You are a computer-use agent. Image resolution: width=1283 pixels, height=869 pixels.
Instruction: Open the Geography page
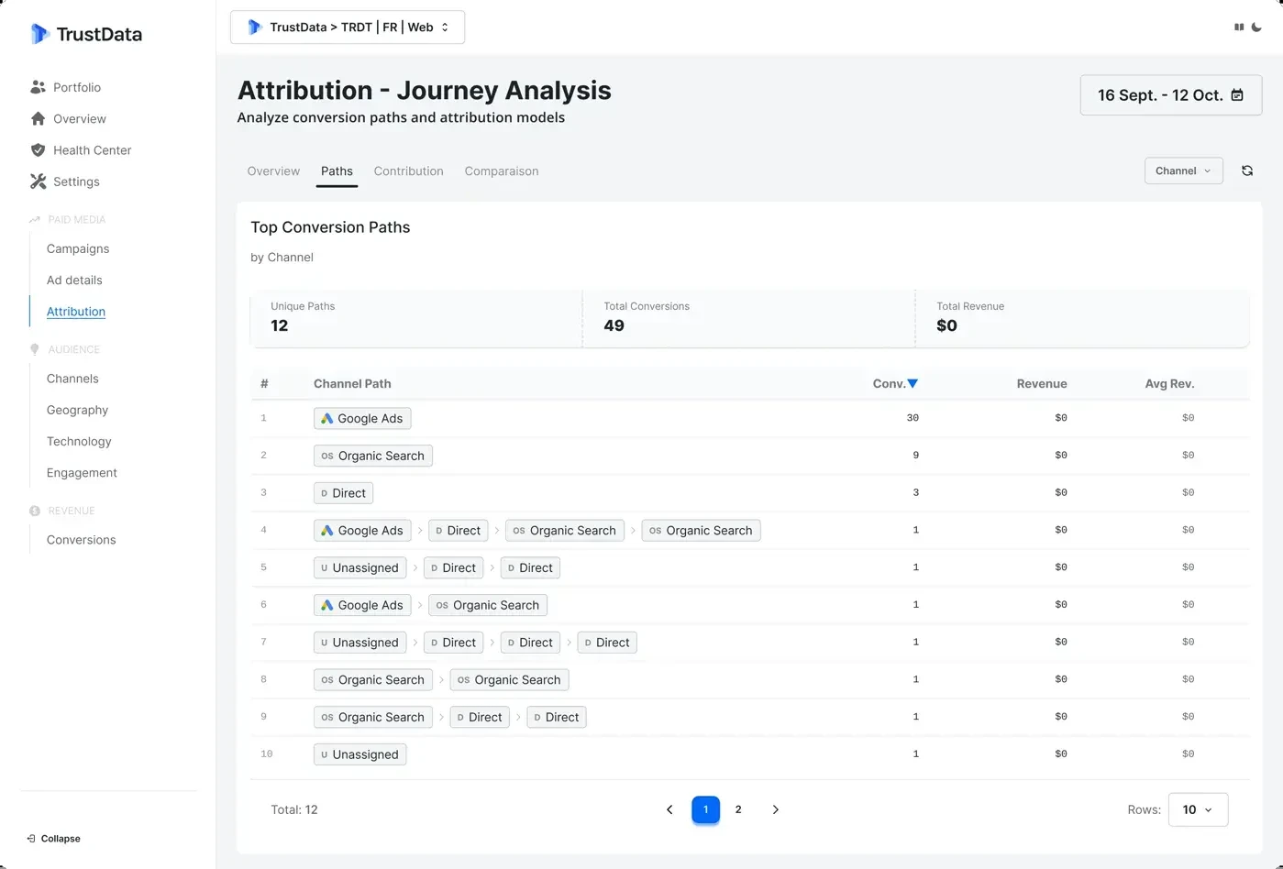pyautogui.click(x=77, y=410)
